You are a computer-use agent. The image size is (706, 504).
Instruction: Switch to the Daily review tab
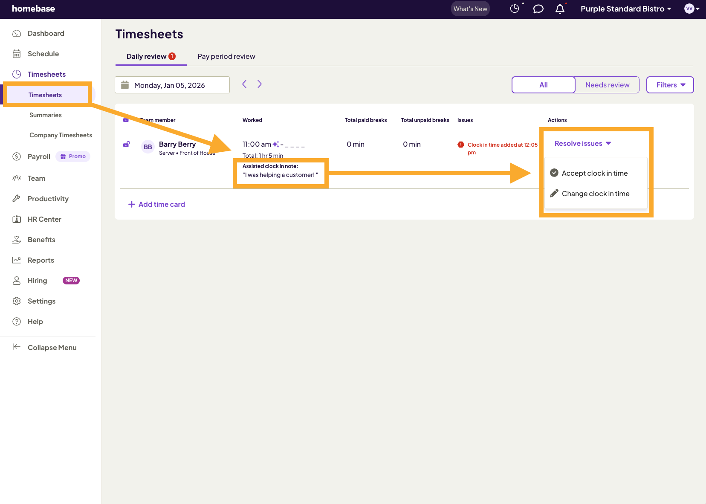pos(151,56)
